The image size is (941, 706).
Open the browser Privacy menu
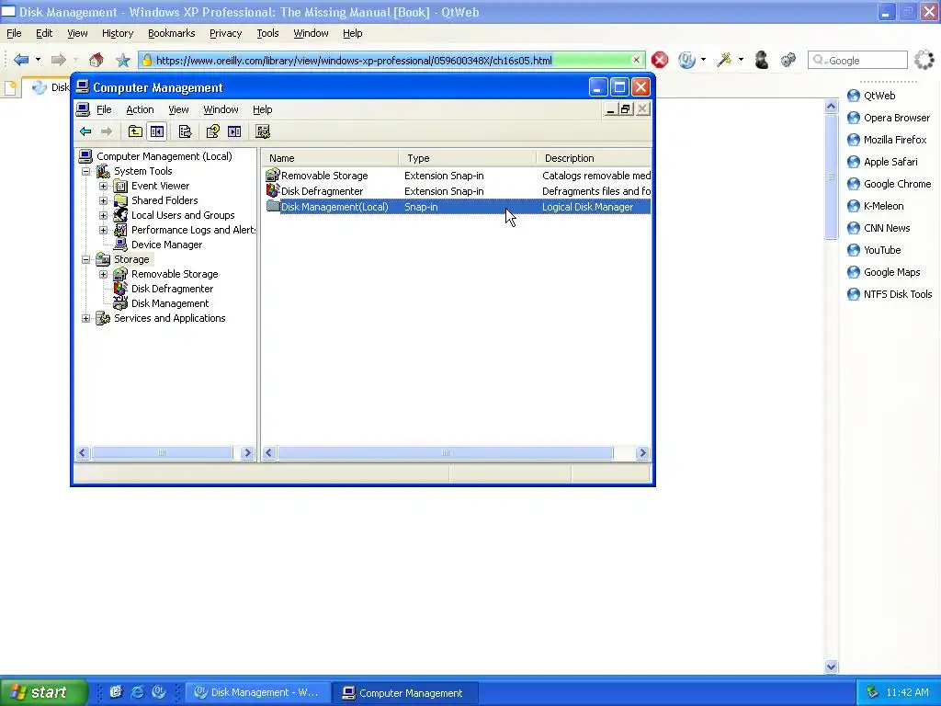click(226, 33)
